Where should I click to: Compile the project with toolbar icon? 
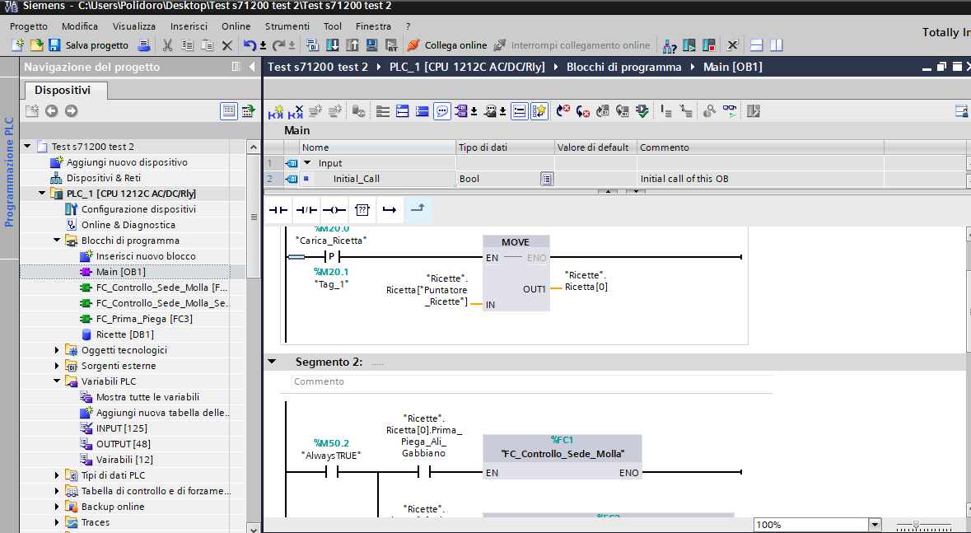pos(313,44)
